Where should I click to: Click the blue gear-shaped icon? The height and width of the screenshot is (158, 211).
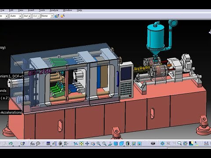[x=185, y=144]
